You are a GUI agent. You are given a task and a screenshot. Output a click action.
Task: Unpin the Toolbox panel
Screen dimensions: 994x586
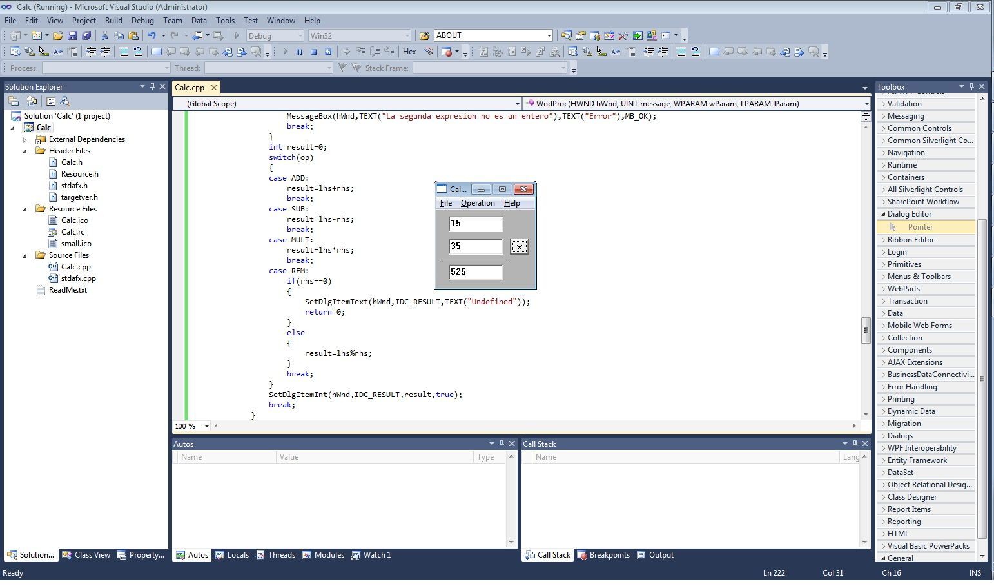coord(972,86)
